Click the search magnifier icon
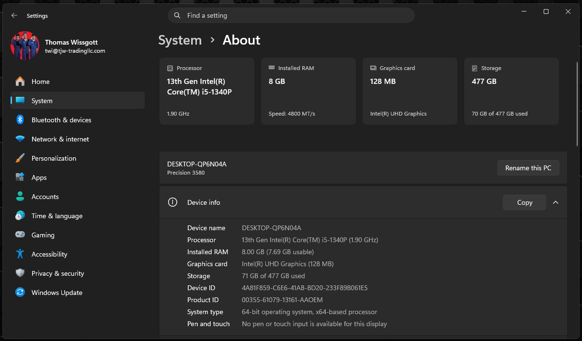This screenshot has height=341, width=582. (x=177, y=15)
